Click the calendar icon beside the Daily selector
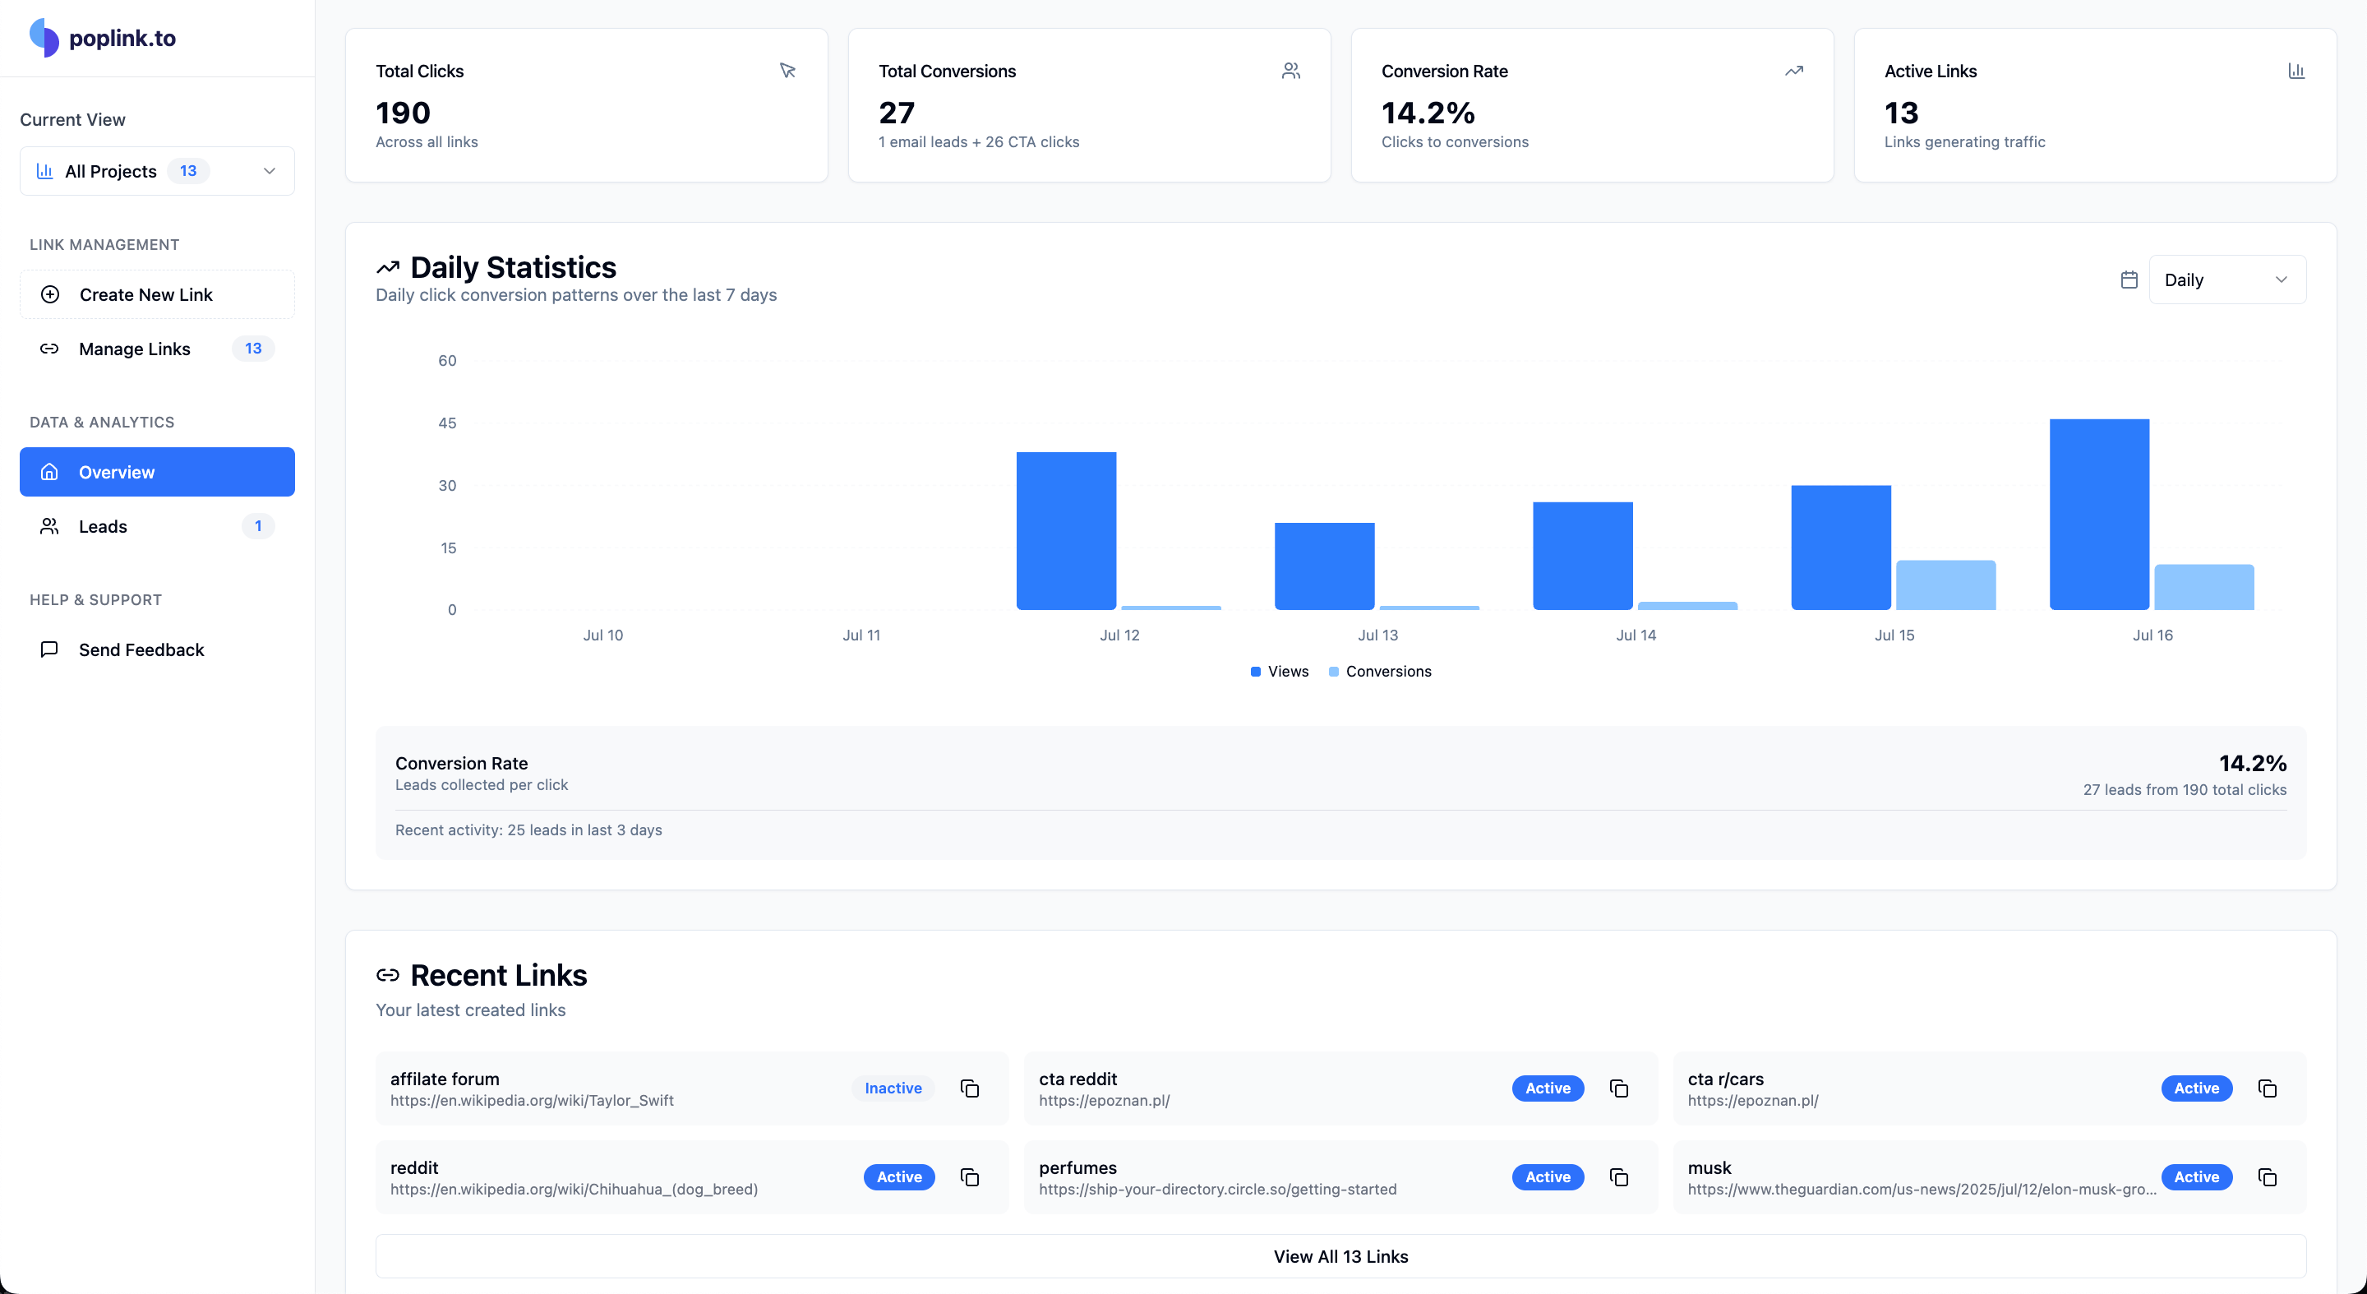2367x1294 pixels. coord(2129,280)
